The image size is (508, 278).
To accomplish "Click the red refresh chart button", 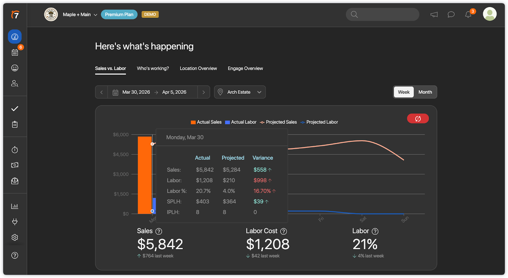I will pos(418,118).
